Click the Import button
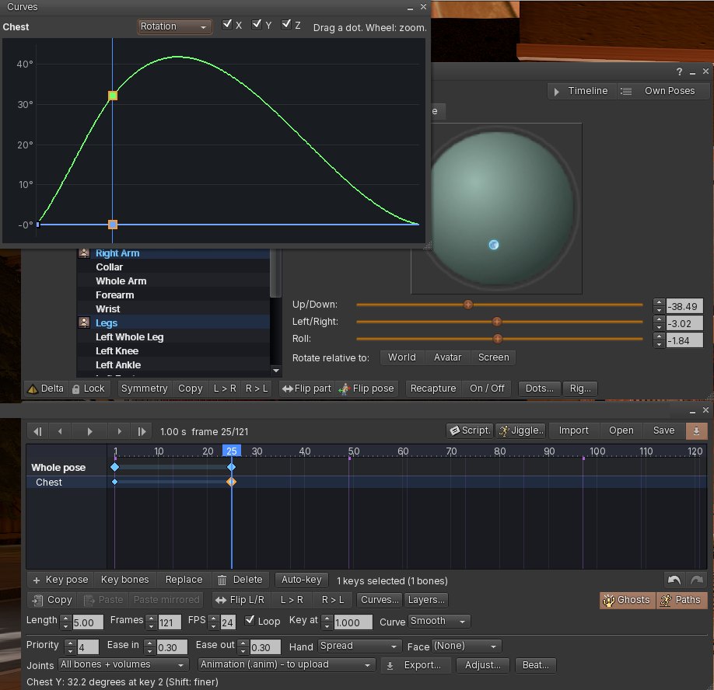This screenshot has height=690, width=714. point(573,430)
